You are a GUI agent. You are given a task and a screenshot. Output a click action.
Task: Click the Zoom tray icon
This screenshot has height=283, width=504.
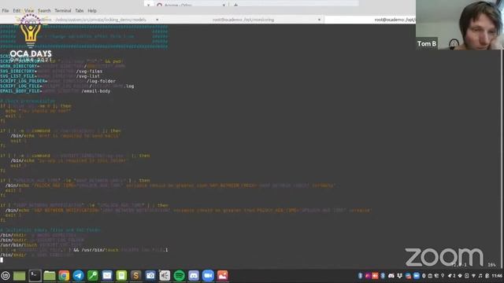pyautogui.click(x=417, y=276)
